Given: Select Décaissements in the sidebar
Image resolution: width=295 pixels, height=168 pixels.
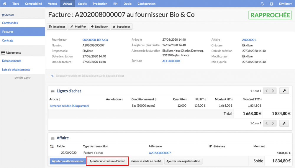Looking at the screenshot, I should click(12, 61).
